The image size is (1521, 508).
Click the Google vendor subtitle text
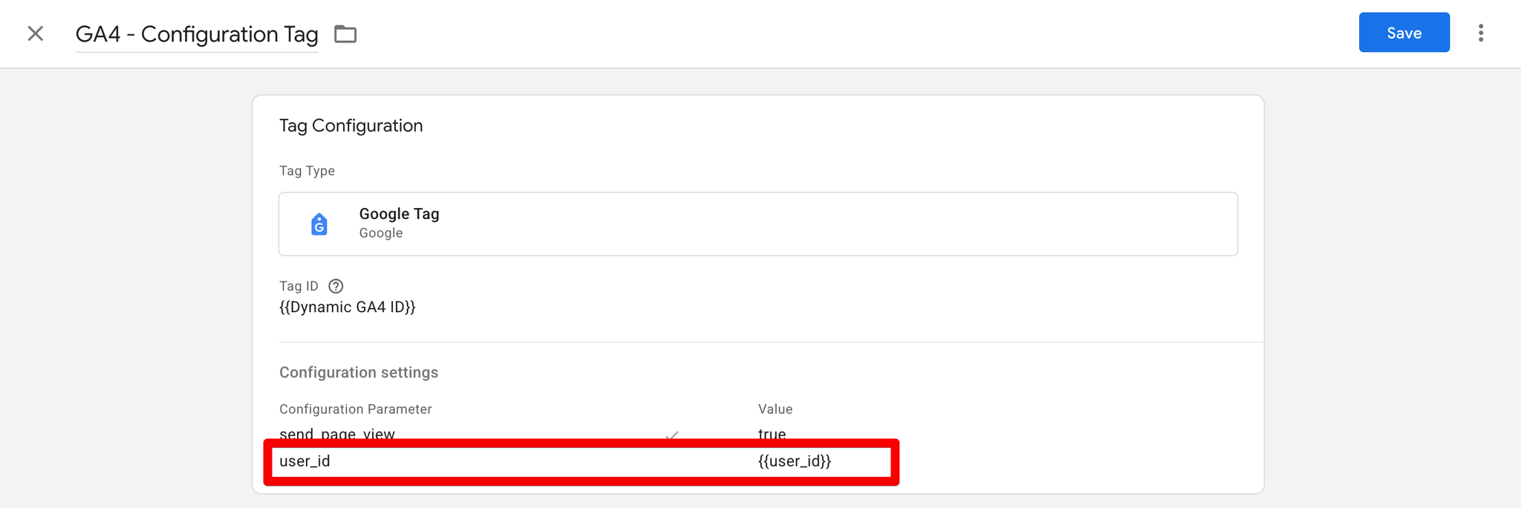coord(381,233)
